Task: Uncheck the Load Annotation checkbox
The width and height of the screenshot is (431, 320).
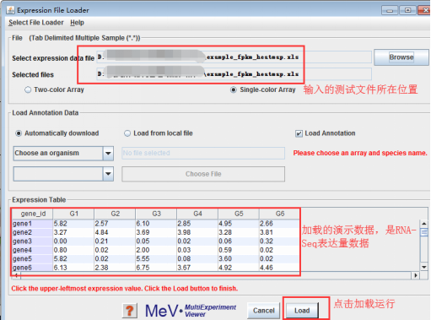Action: (x=299, y=133)
